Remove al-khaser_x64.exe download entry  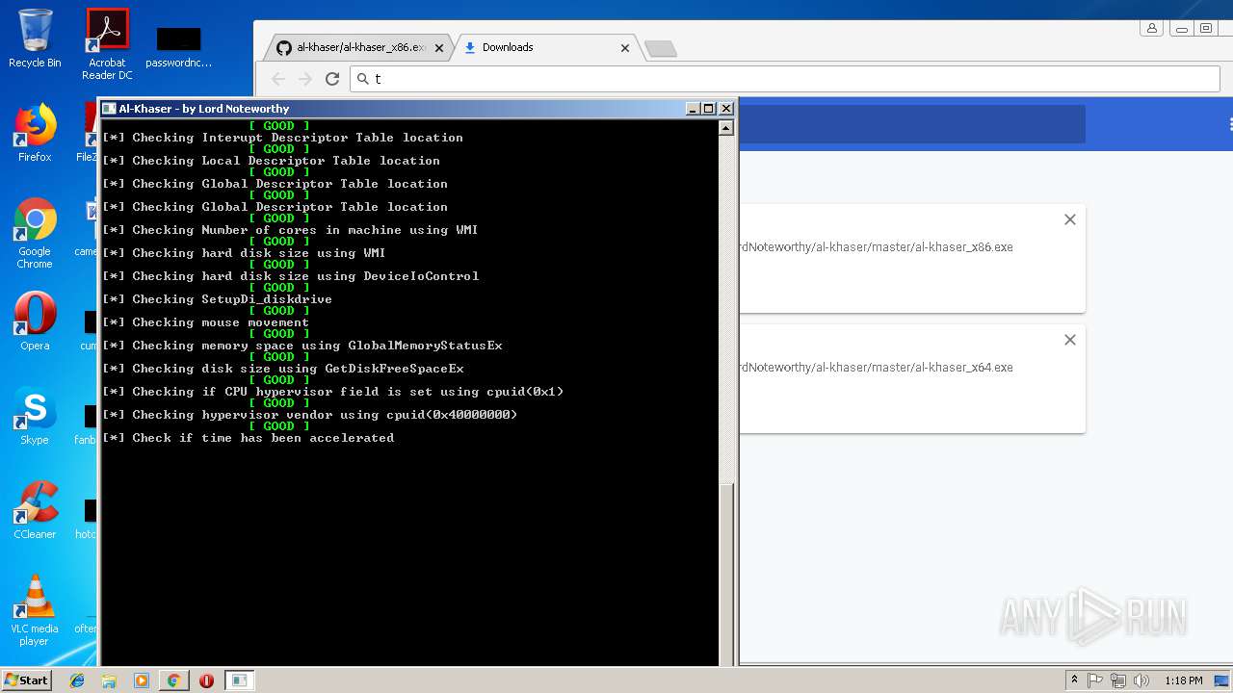(1069, 340)
